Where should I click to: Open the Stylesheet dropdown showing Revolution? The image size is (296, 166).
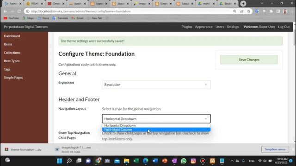tap(156, 85)
